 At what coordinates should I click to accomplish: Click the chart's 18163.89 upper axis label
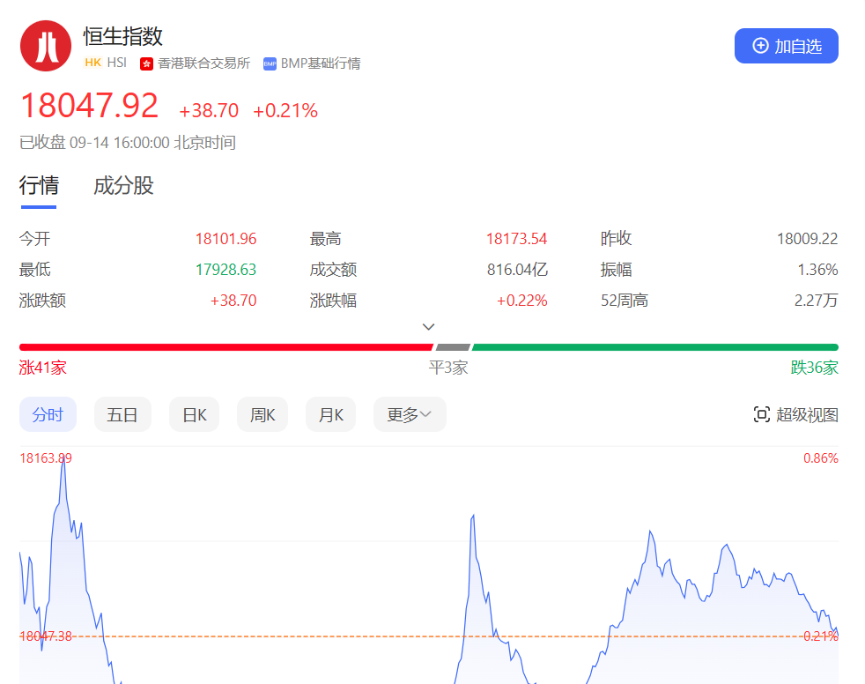click(46, 458)
